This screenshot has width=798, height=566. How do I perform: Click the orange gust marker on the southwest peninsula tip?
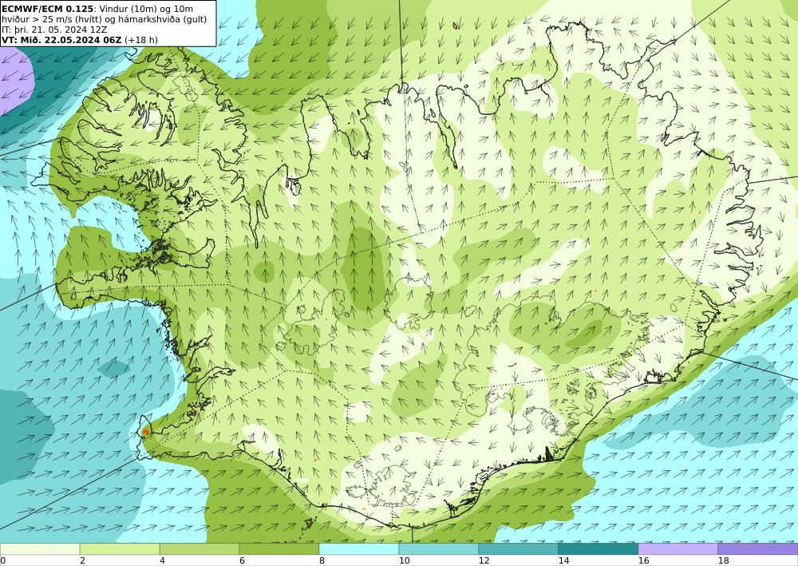(145, 431)
